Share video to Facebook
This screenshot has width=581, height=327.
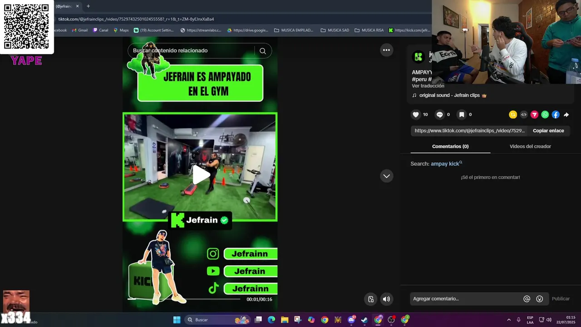[x=556, y=114]
